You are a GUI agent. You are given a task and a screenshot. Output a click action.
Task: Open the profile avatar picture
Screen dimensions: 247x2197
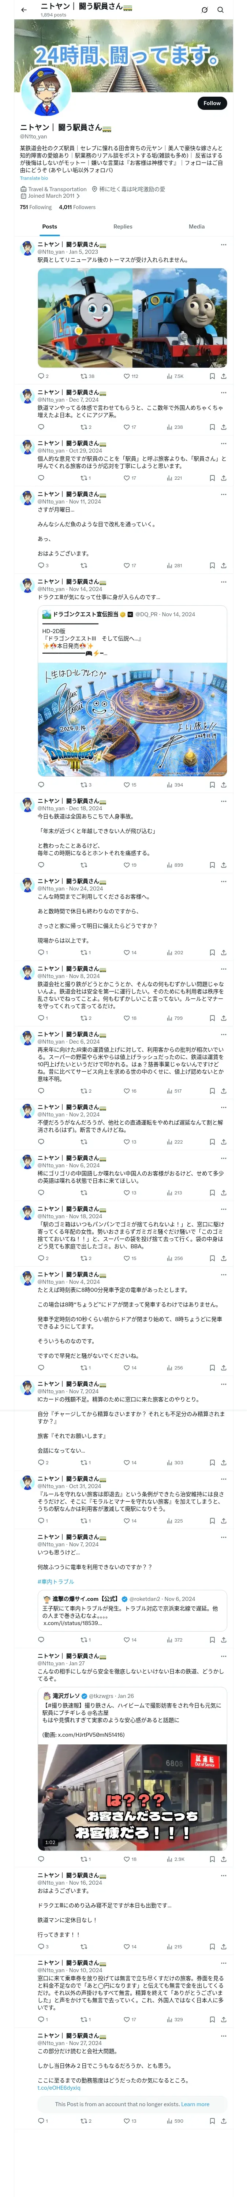(x=44, y=95)
